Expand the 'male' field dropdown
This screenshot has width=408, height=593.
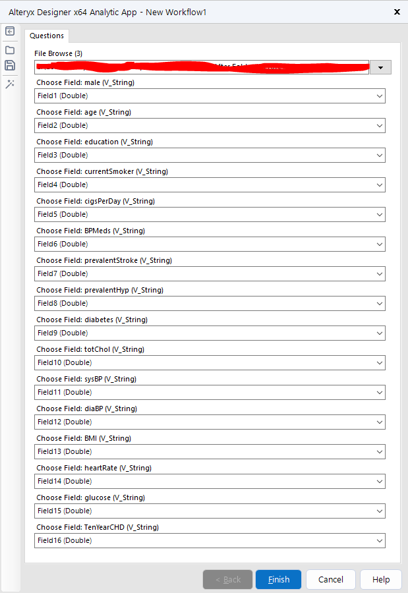pos(379,96)
